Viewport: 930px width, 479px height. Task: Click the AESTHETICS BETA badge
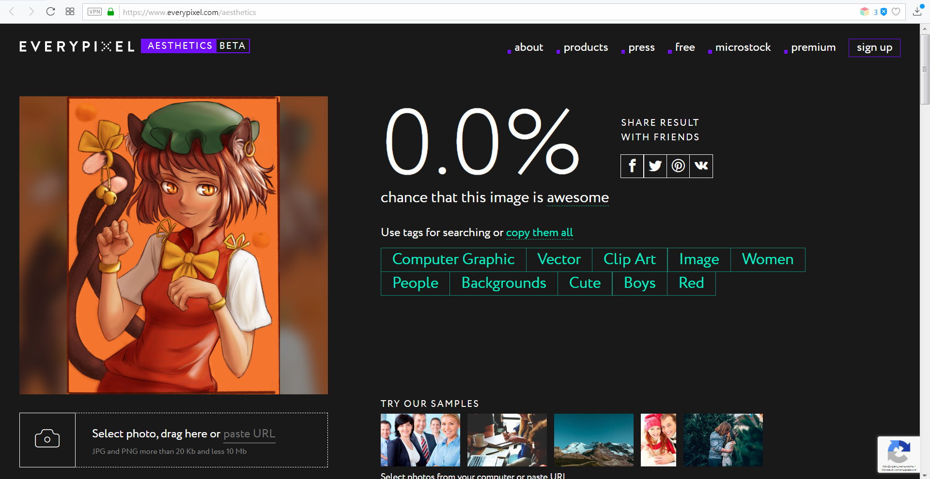(195, 46)
